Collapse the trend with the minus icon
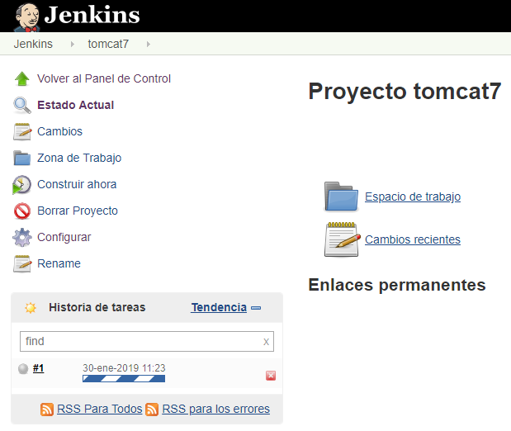This screenshot has width=511, height=431. click(x=256, y=308)
